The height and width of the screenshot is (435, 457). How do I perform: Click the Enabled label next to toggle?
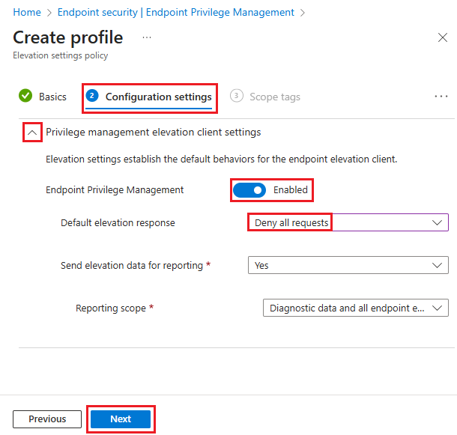290,190
